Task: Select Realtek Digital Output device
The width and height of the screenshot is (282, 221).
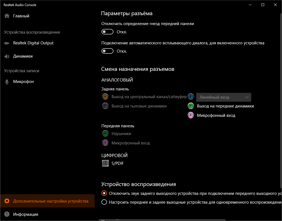Action: coord(33,43)
